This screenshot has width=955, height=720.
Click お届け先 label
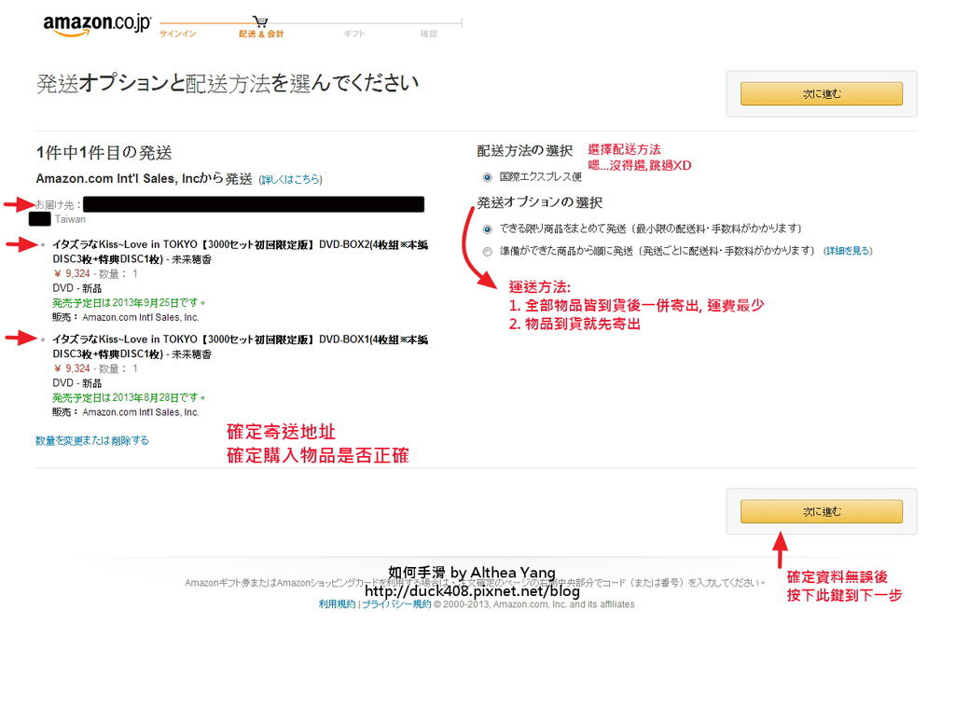(x=57, y=204)
